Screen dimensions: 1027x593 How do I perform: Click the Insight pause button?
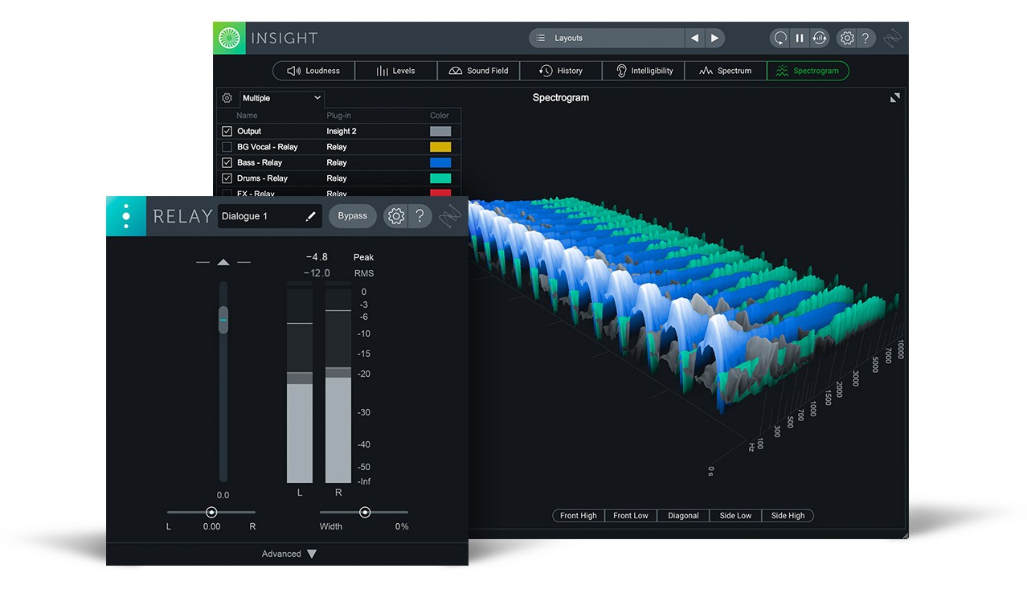tap(800, 38)
